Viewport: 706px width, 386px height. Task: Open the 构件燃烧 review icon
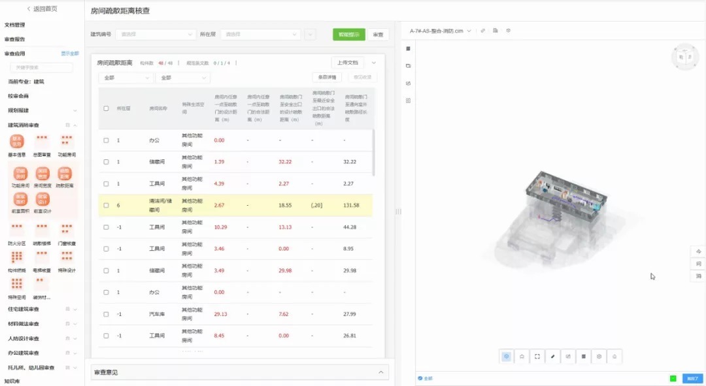tap(16, 257)
